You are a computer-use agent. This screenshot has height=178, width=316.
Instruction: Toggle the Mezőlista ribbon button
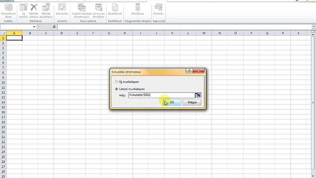point(137,10)
